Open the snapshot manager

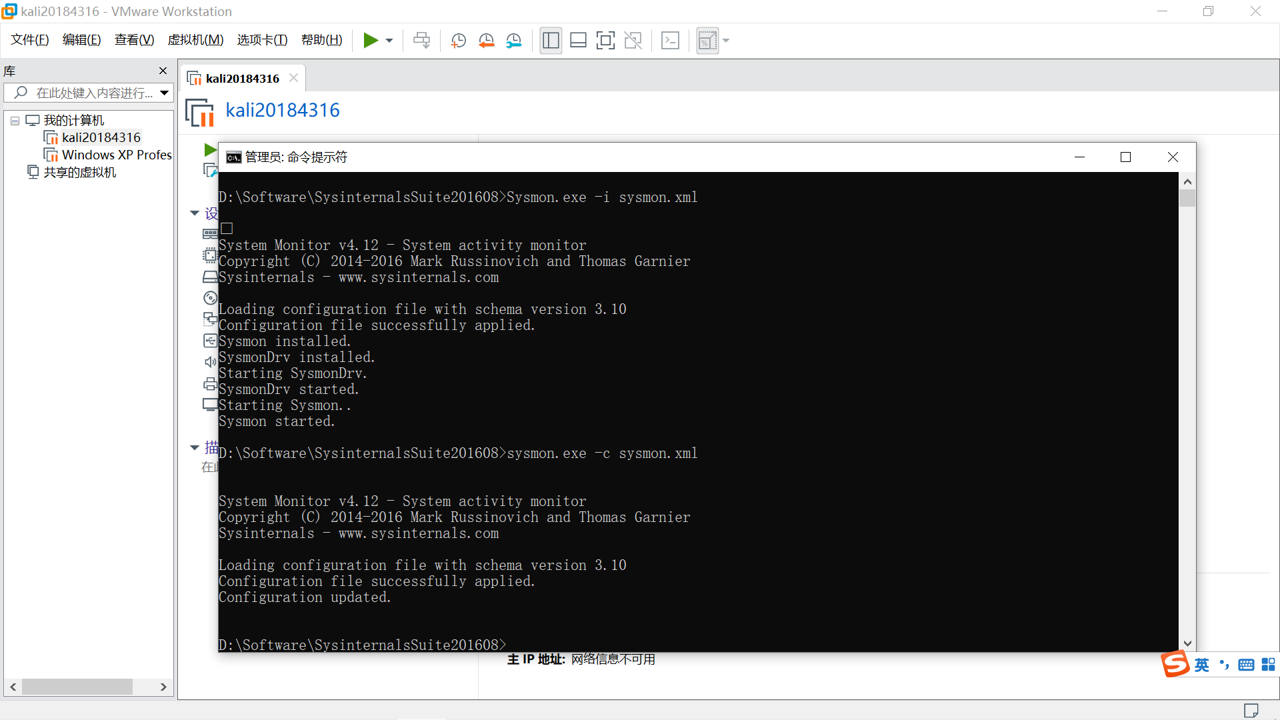(513, 41)
